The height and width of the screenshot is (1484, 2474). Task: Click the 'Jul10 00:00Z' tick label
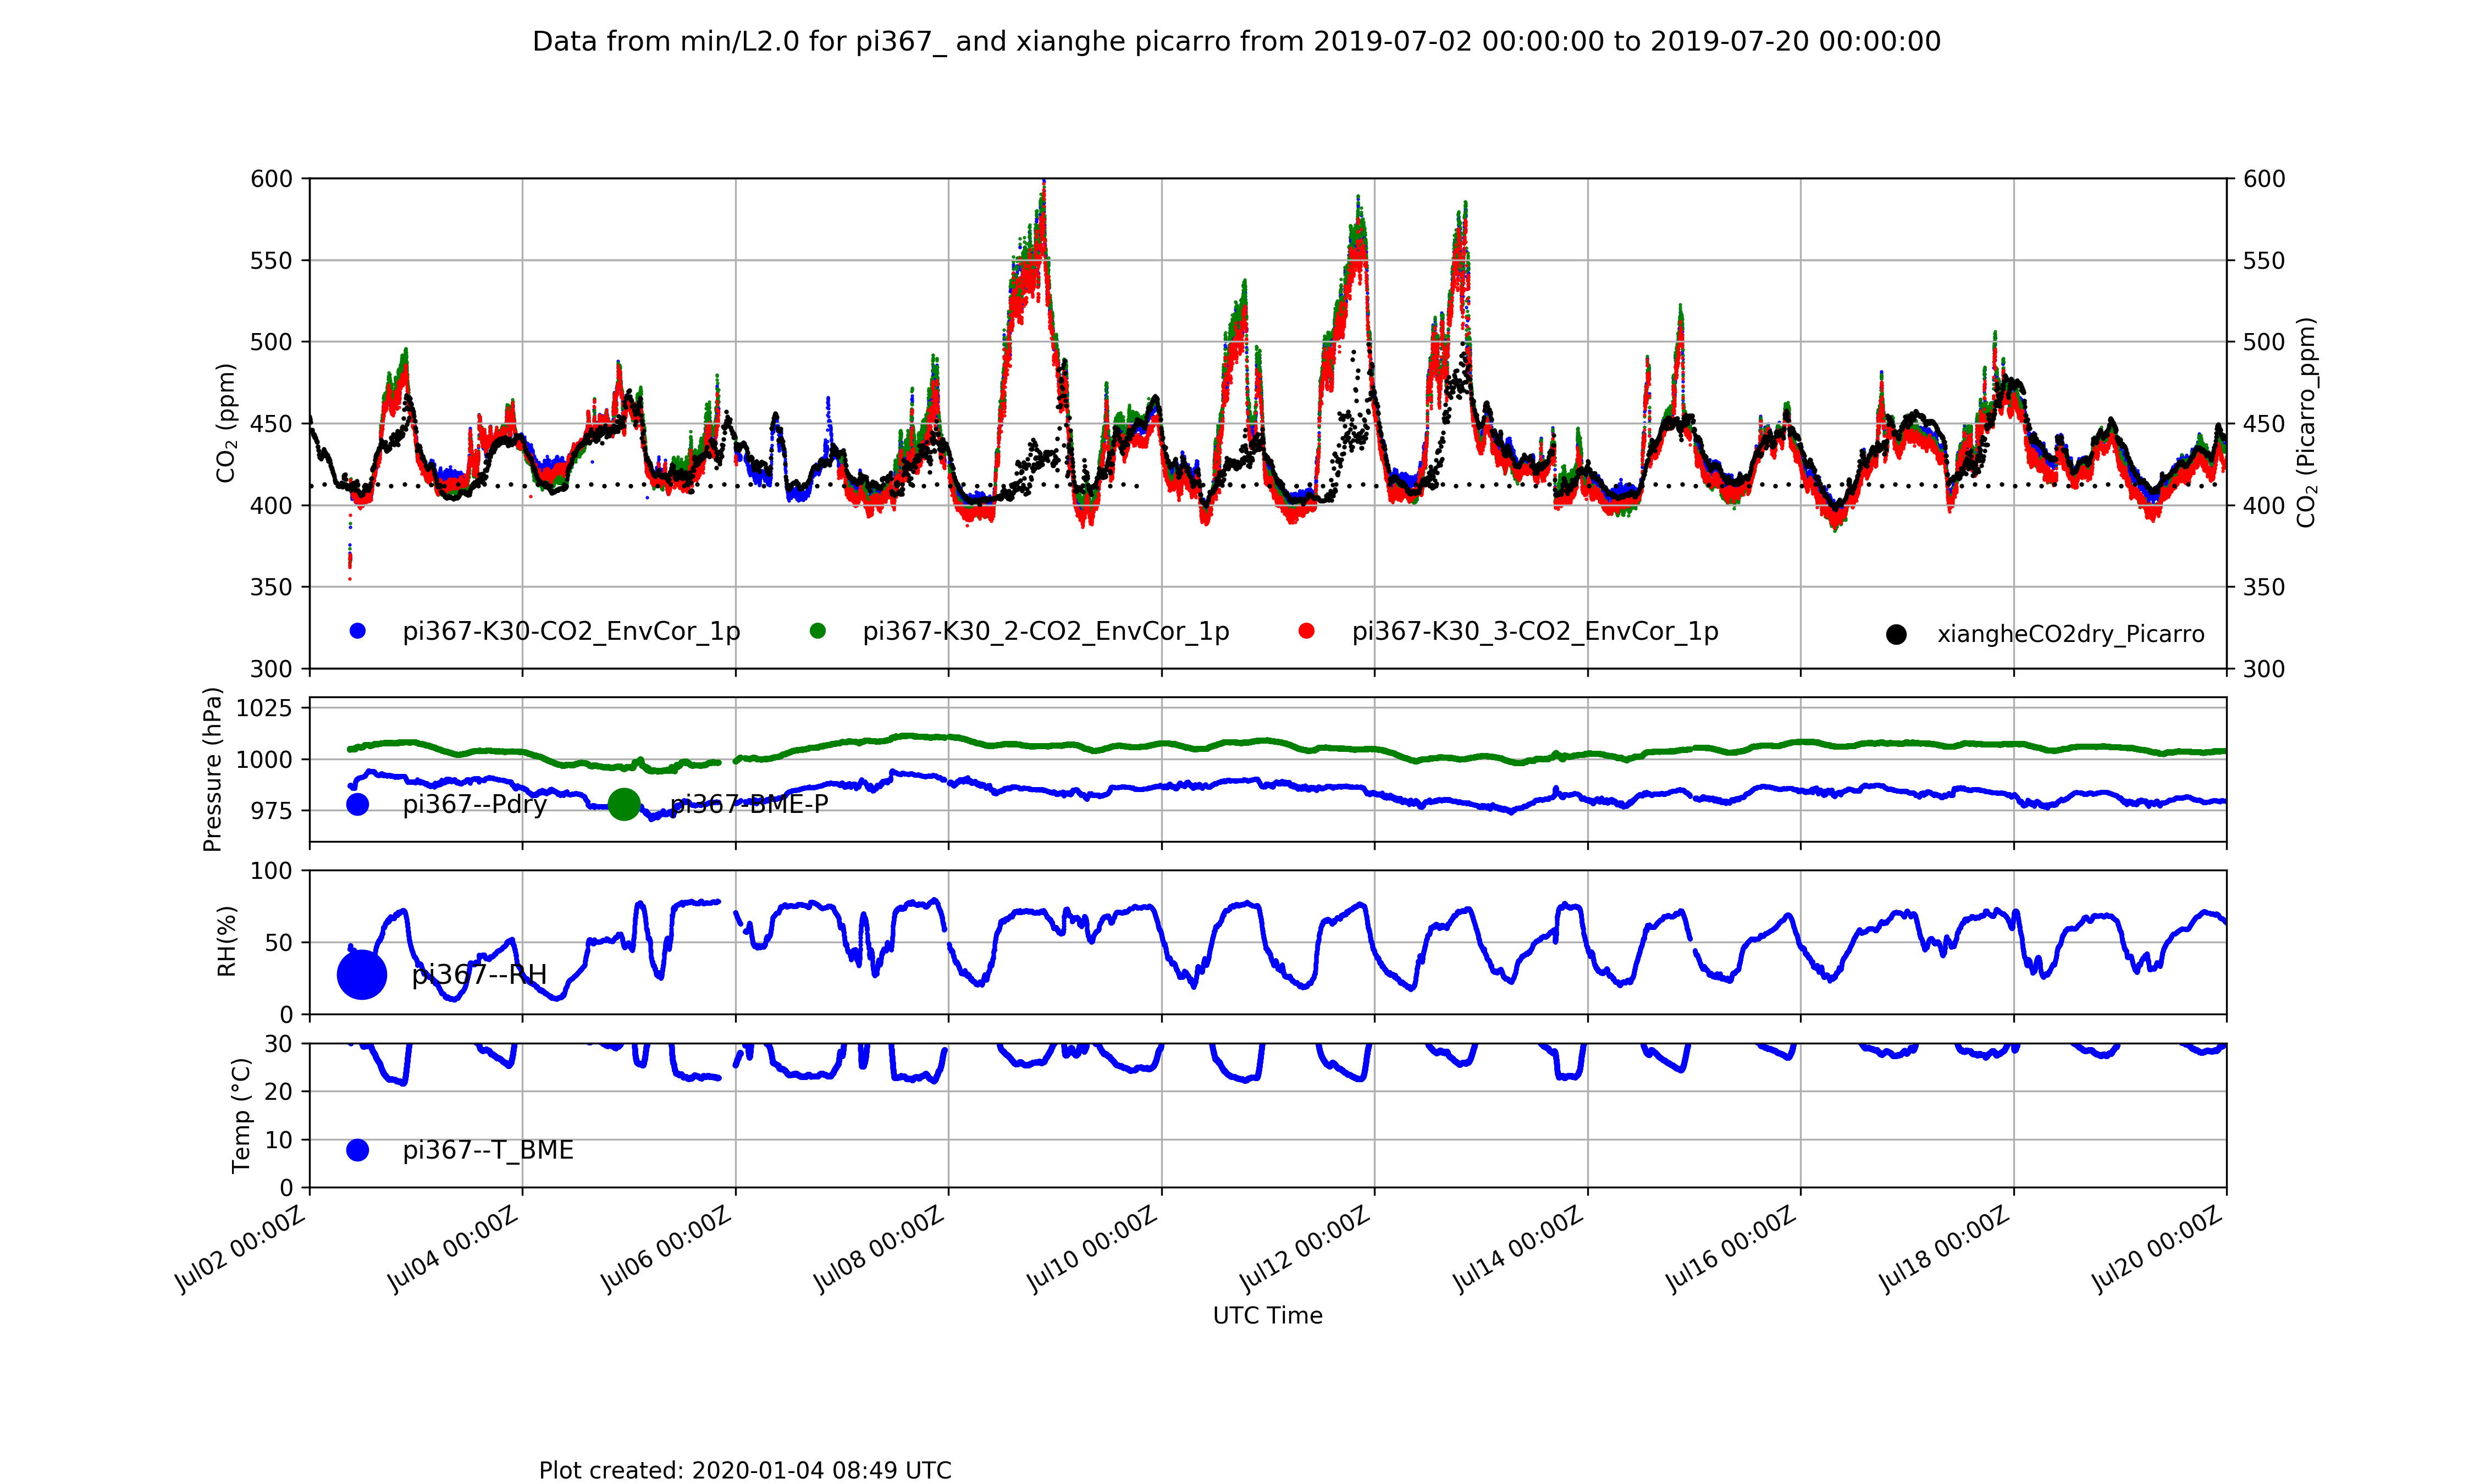tap(1092, 1250)
